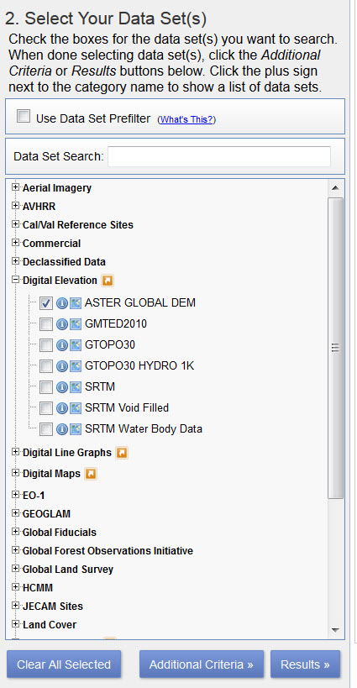Click coverage map icon for GMTED2010

click(x=76, y=324)
